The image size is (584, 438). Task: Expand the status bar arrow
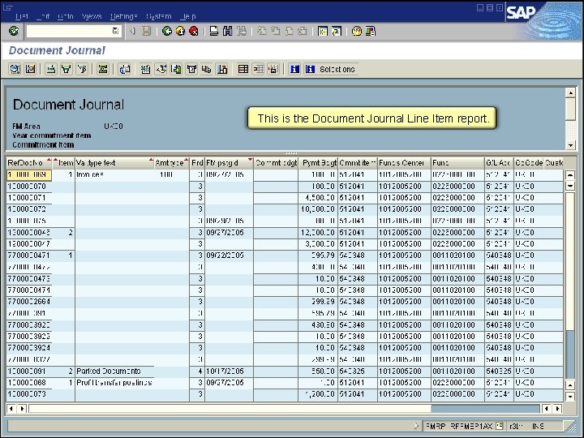tap(416, 426)
